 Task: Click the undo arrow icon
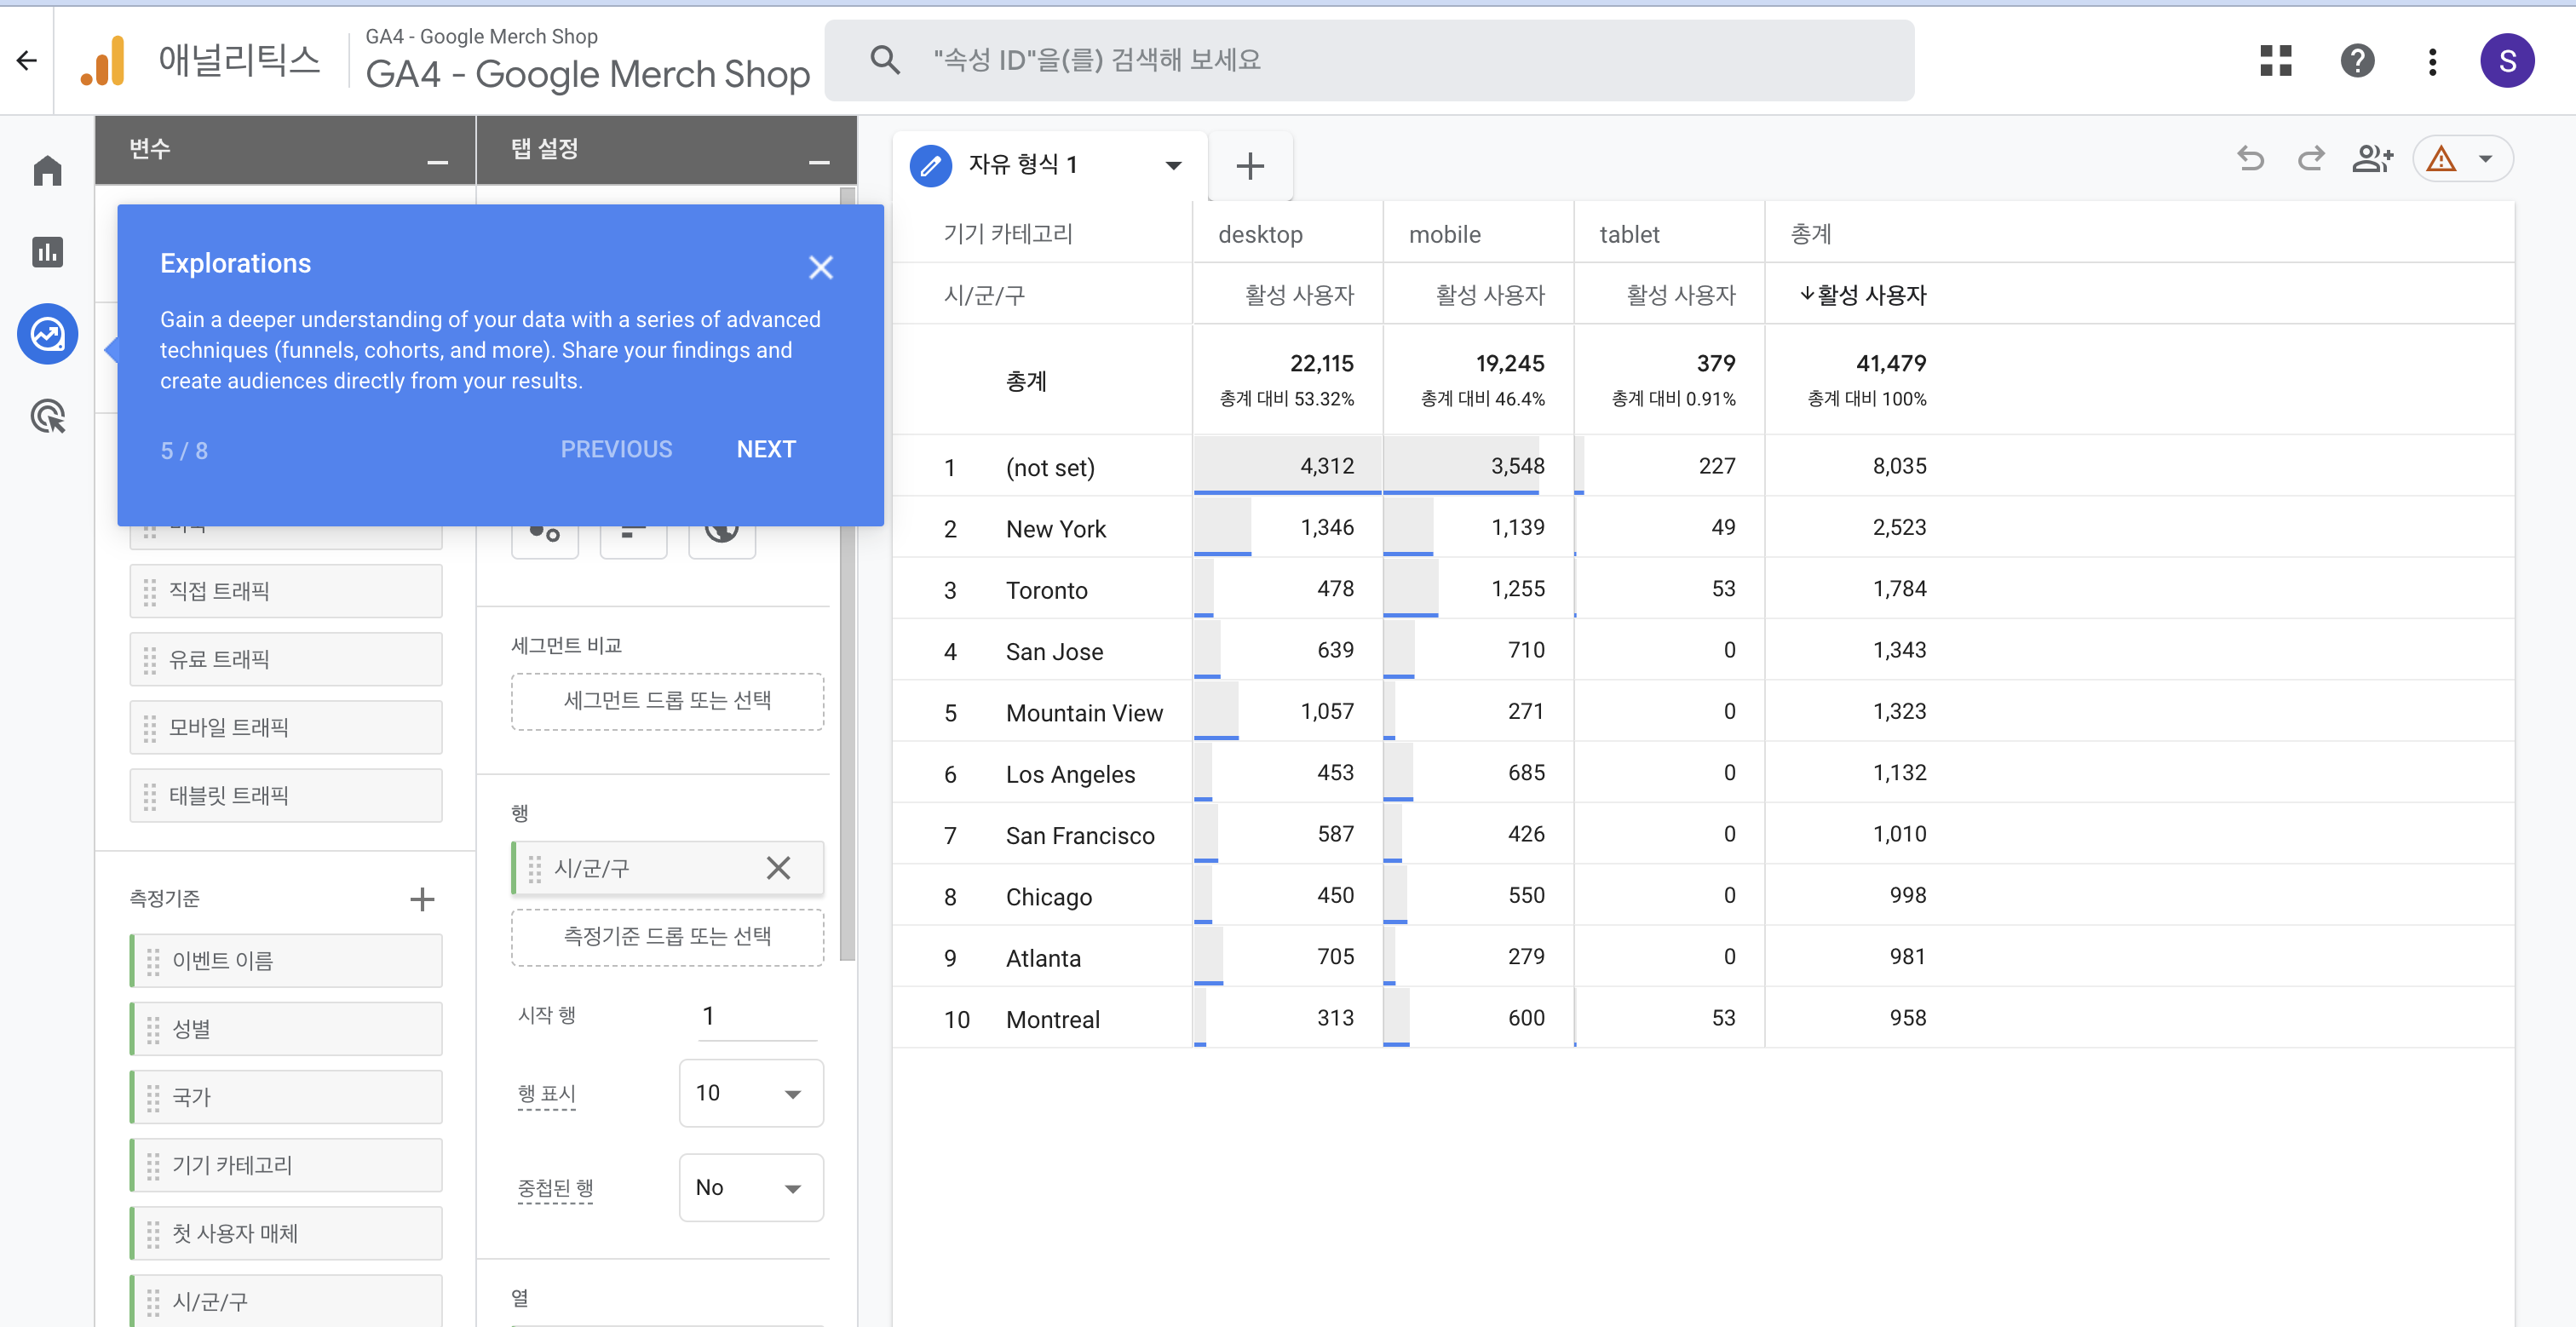(2250, 159)
